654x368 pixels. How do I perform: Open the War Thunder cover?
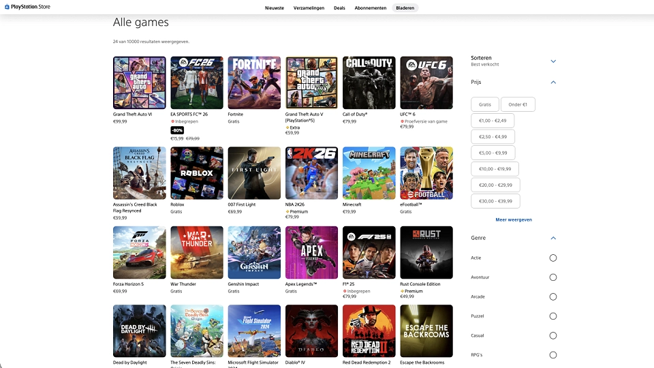[197, 252]
